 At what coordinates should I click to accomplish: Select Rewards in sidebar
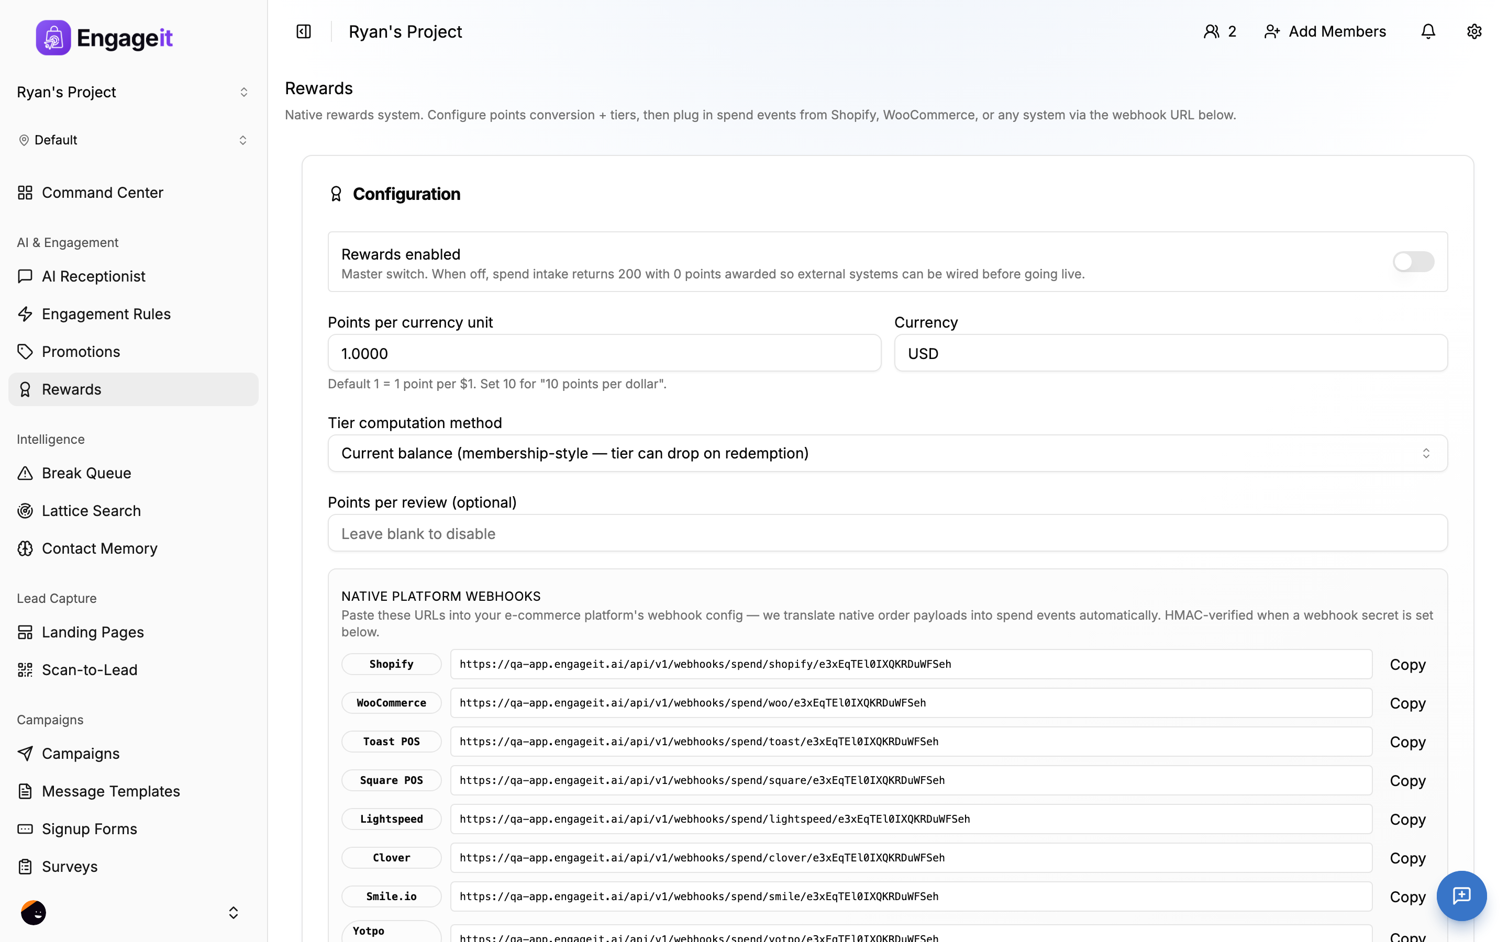point(134,389)
